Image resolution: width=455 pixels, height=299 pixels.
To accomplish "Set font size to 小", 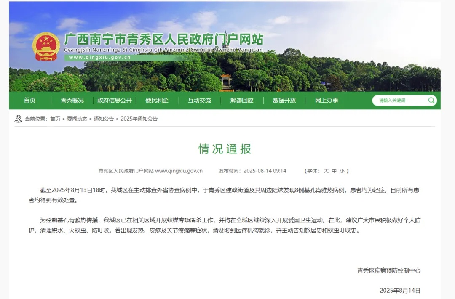I will [x=342, y=171].
